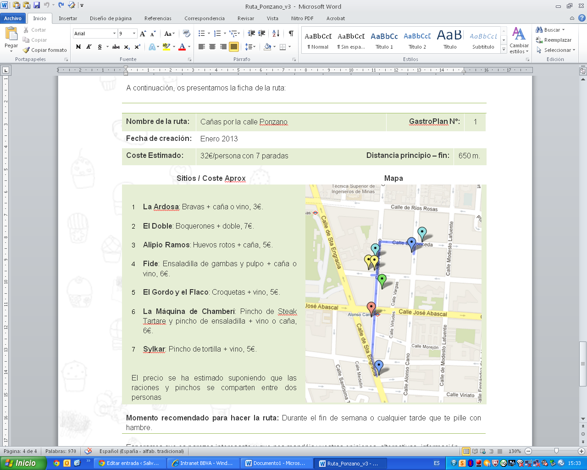Increase indent with the ribbon icon
The height and width of the screenshot is (470, 587).
click(x=262, y=34)
